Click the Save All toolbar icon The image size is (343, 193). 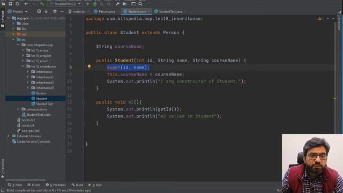(10, 4)
